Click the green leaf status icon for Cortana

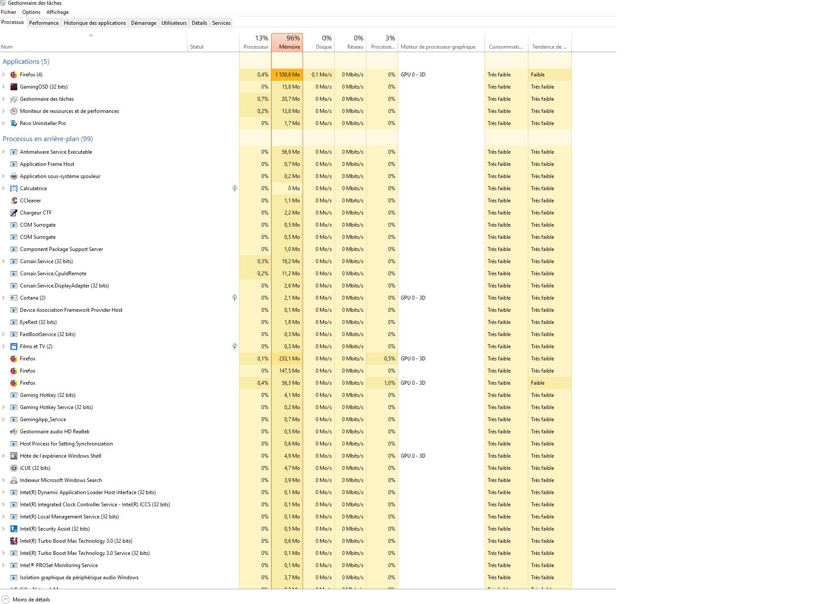pos(234,298)
